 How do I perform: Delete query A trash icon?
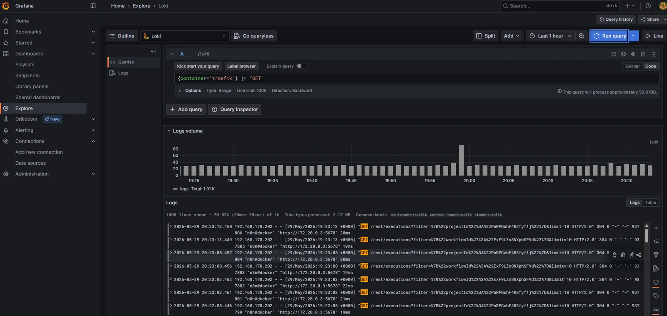coord(642,54)
